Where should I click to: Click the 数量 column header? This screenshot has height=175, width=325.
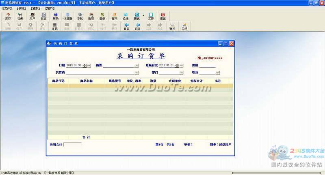(x=153, y=81)
